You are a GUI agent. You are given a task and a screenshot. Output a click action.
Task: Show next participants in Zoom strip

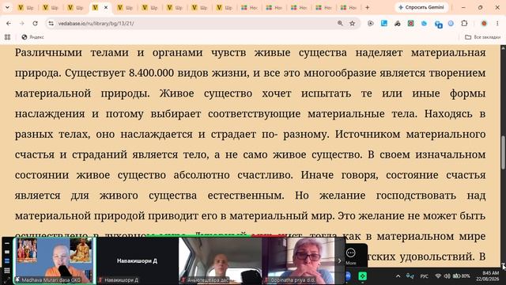(x=339, y=260)
